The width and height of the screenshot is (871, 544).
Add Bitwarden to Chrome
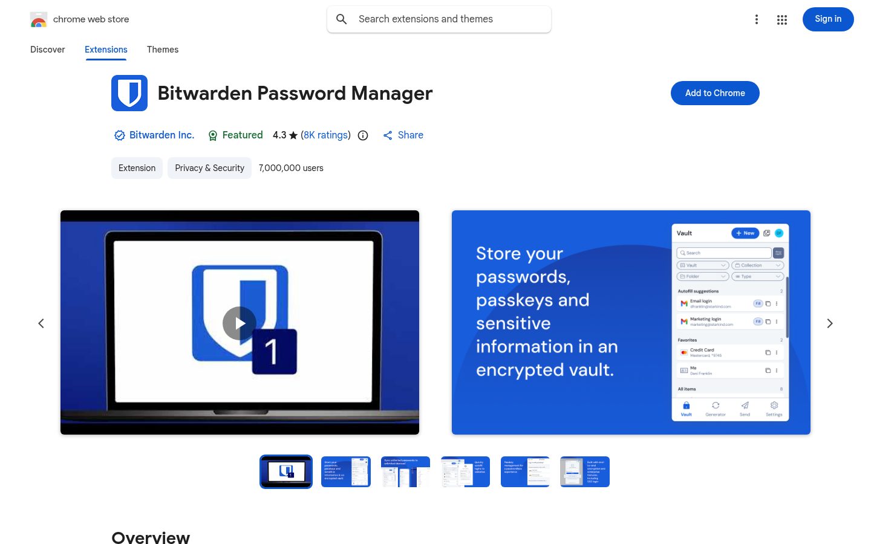pos(715,93)
